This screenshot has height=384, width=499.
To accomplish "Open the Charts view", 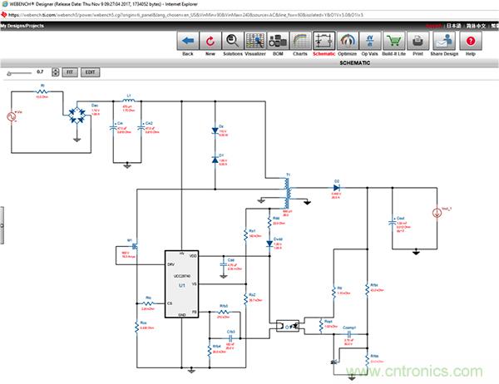I will coord(300,42).
